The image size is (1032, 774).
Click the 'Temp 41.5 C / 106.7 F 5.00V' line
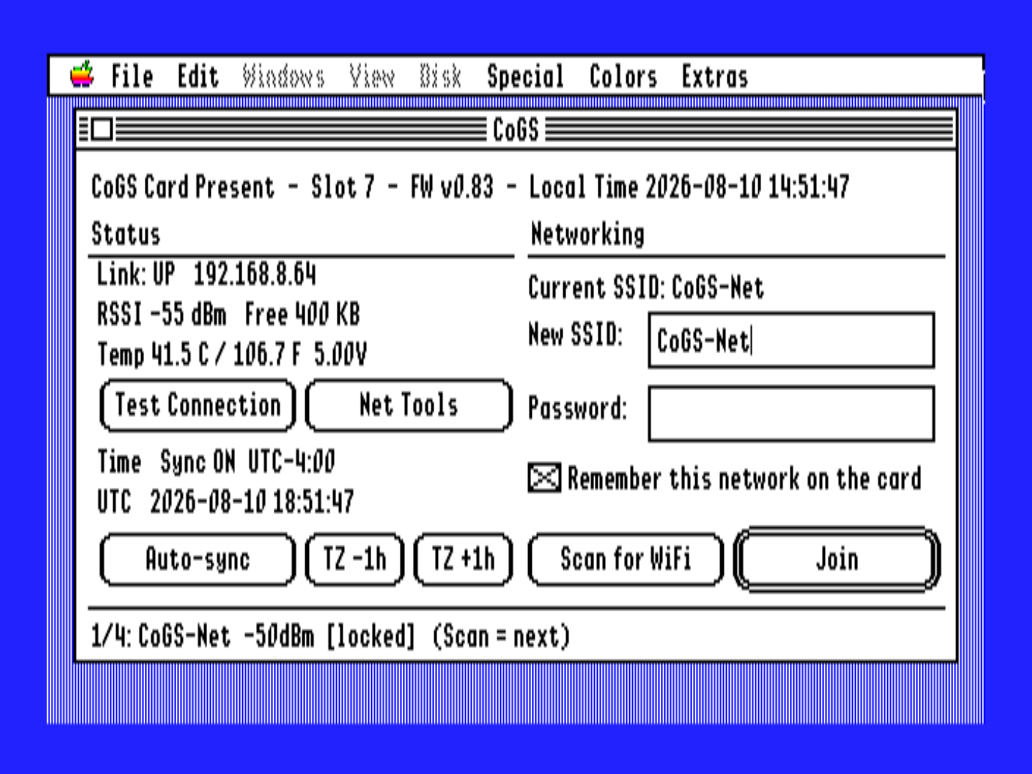tap(232, 354)
